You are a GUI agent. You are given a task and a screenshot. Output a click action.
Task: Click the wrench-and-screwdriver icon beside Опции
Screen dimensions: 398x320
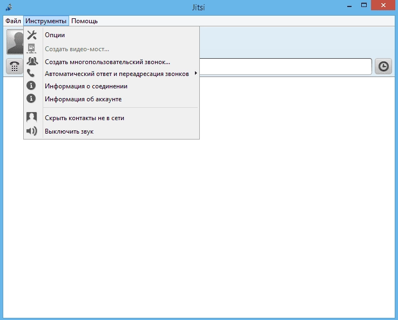[x=32, y=35]
